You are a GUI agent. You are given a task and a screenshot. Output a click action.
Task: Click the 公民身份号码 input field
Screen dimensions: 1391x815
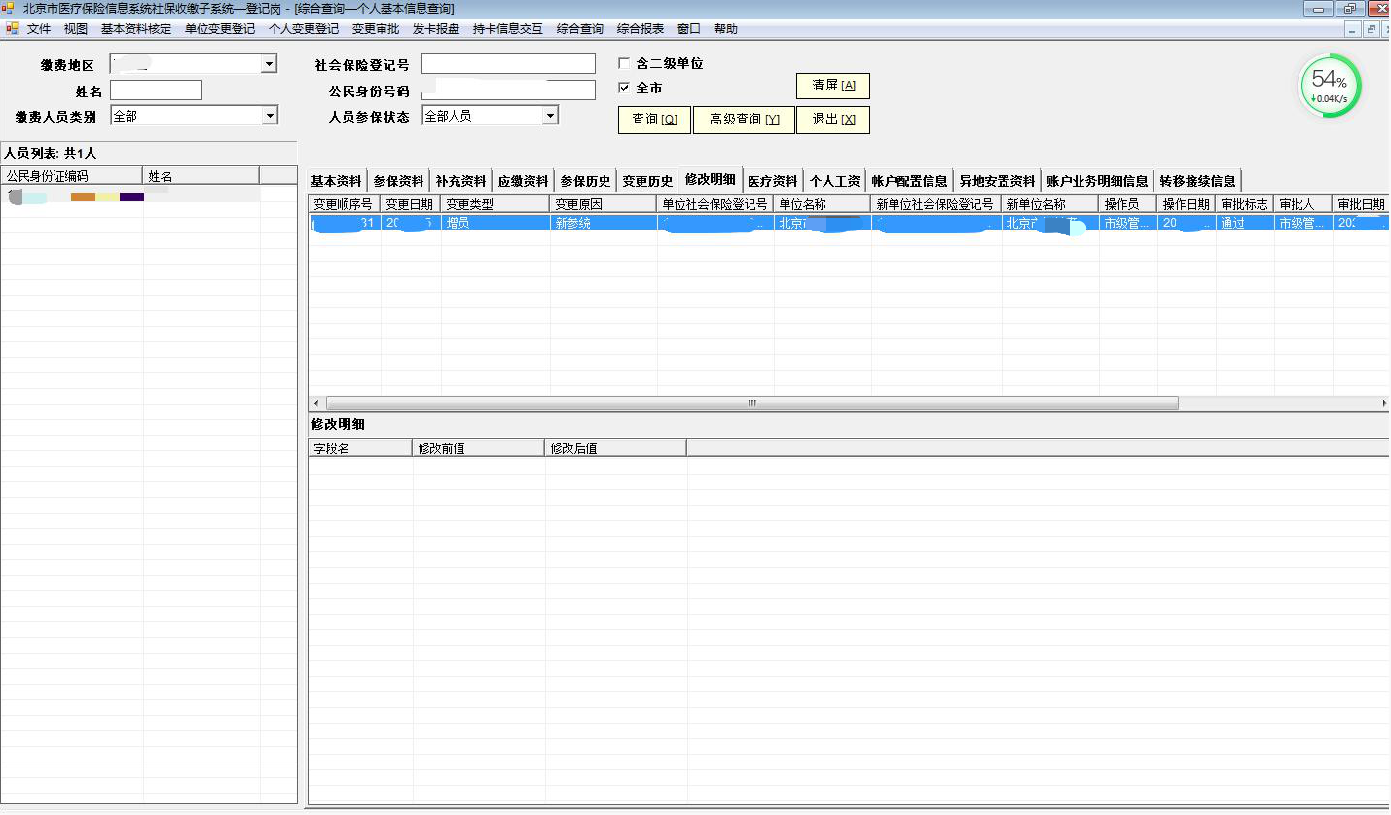pos(508,90)
